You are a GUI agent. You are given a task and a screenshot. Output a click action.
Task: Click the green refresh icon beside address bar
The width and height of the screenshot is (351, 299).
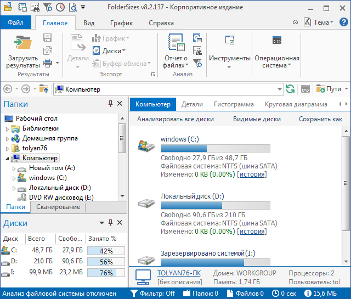pyautogui.click(x=290, y=89)
